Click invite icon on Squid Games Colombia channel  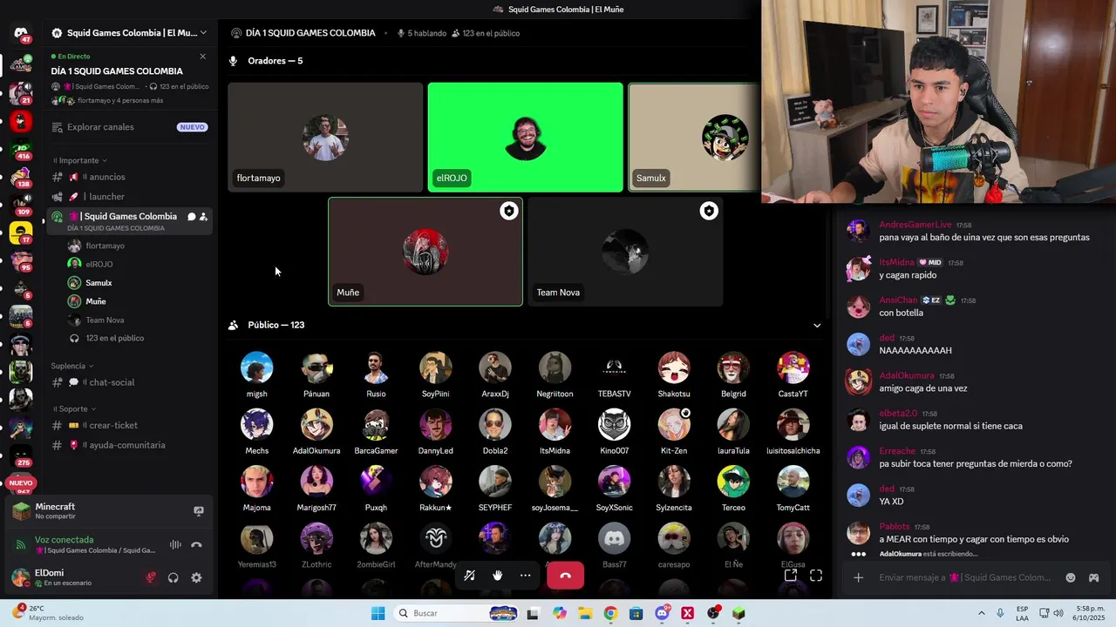[203, 217]
